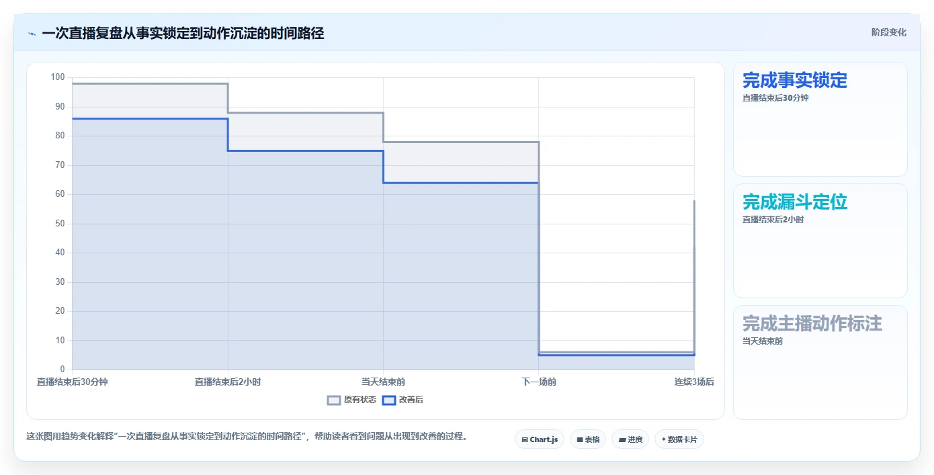
Task: Click the card subtitle 直播结束后2小时
Action: (x=773, y=220)
